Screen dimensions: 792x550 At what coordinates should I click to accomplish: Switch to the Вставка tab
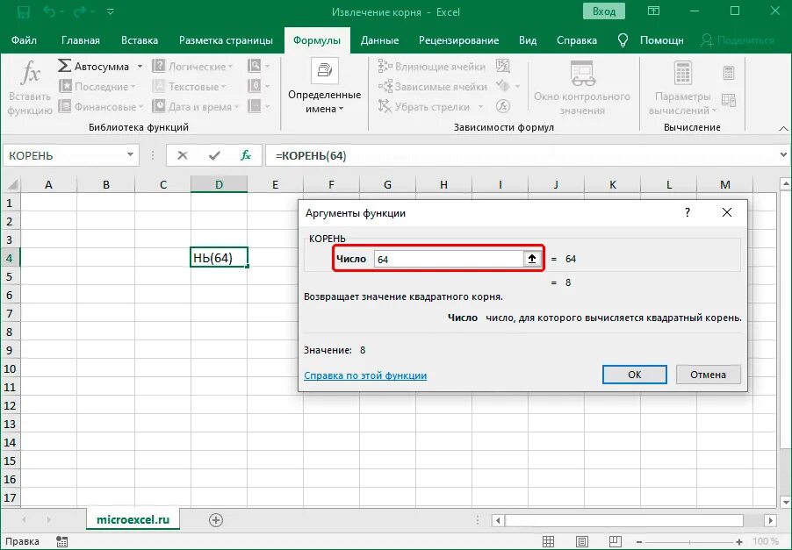pyautogui.click(x=140, y=39)
